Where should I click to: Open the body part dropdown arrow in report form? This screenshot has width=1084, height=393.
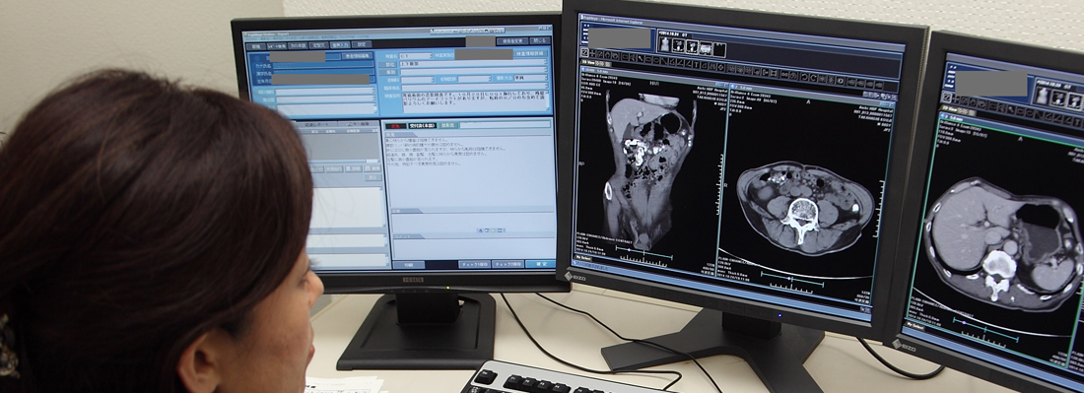[546, 62]
